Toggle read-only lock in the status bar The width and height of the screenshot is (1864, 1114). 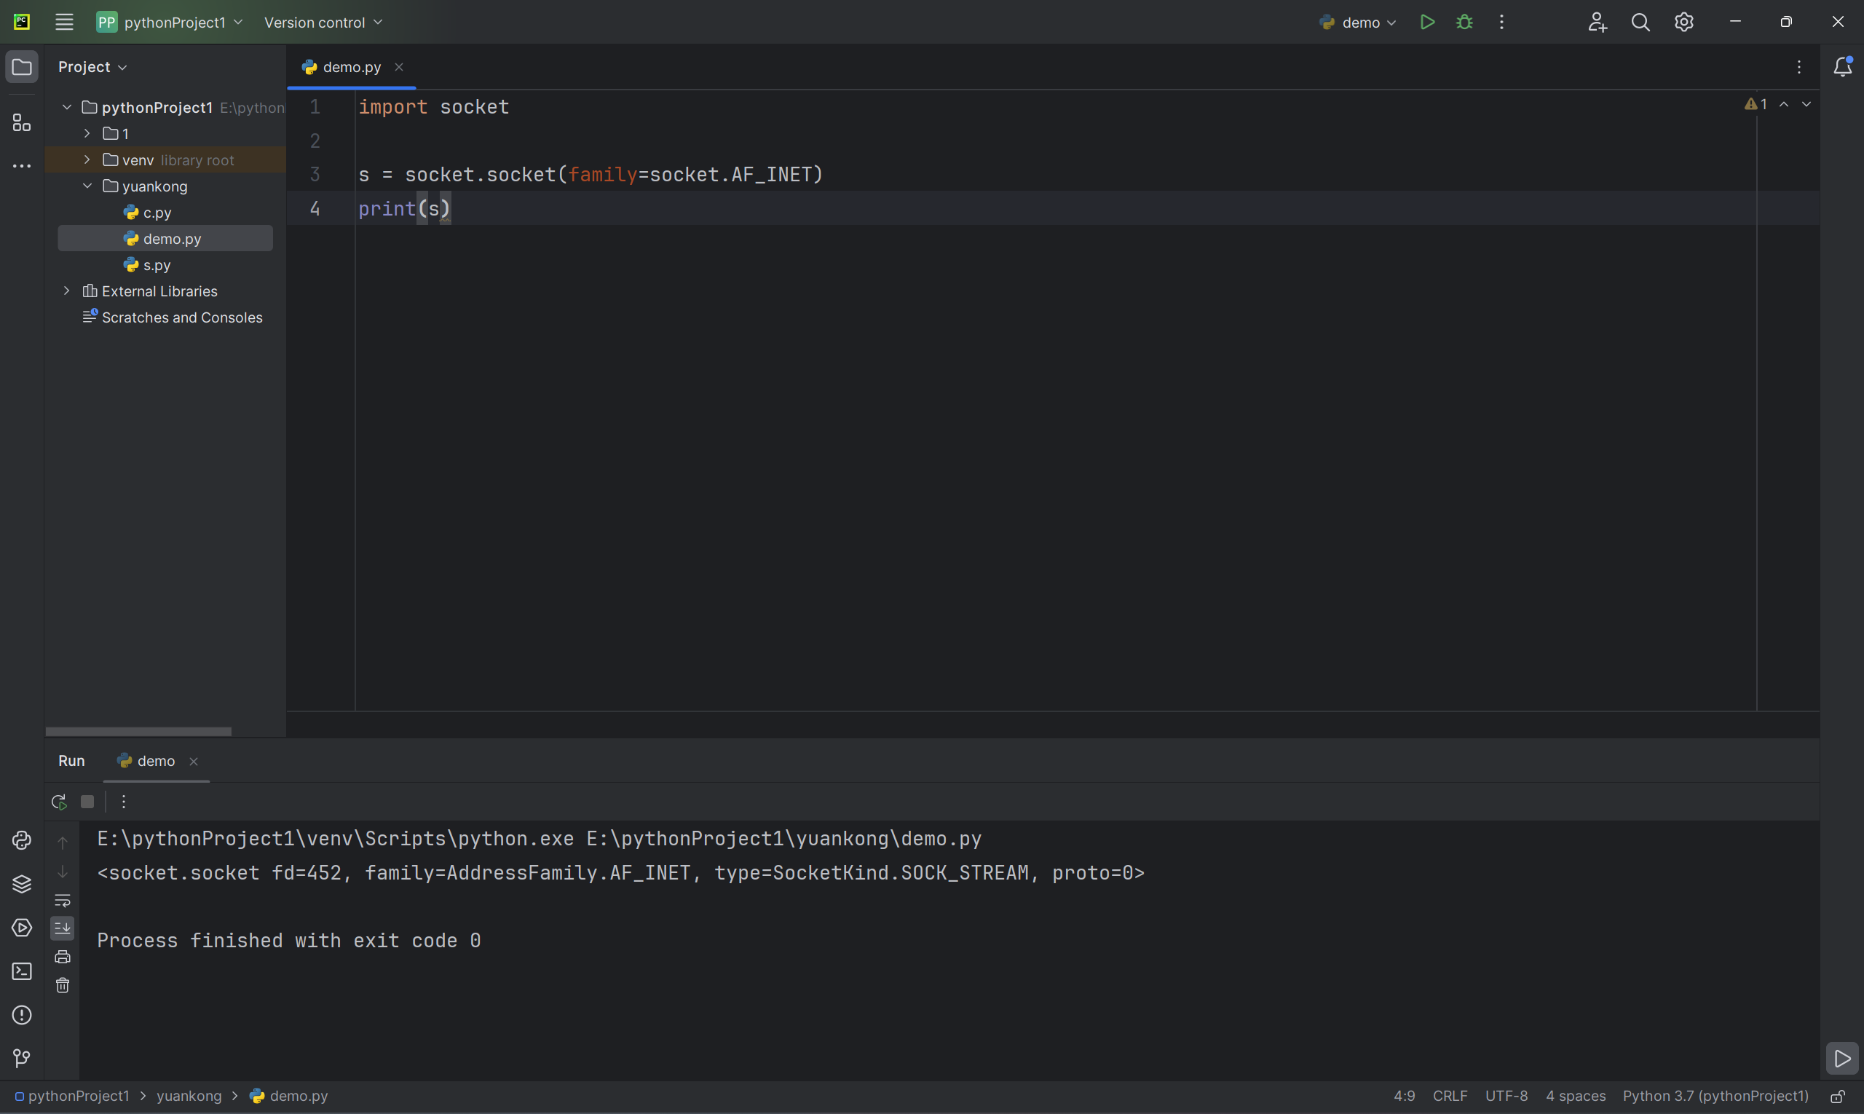click(x=1837, y=1096)
